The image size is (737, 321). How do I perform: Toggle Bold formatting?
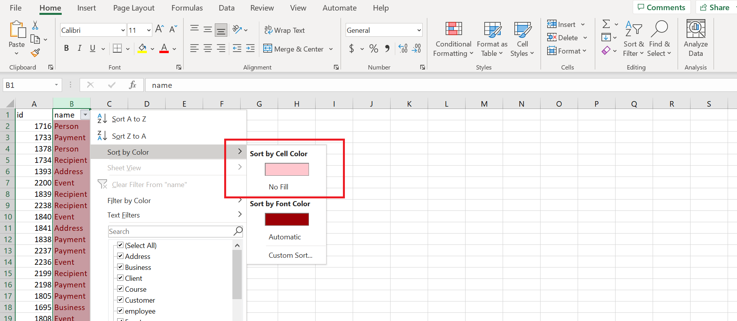click(x=66, y=48)
